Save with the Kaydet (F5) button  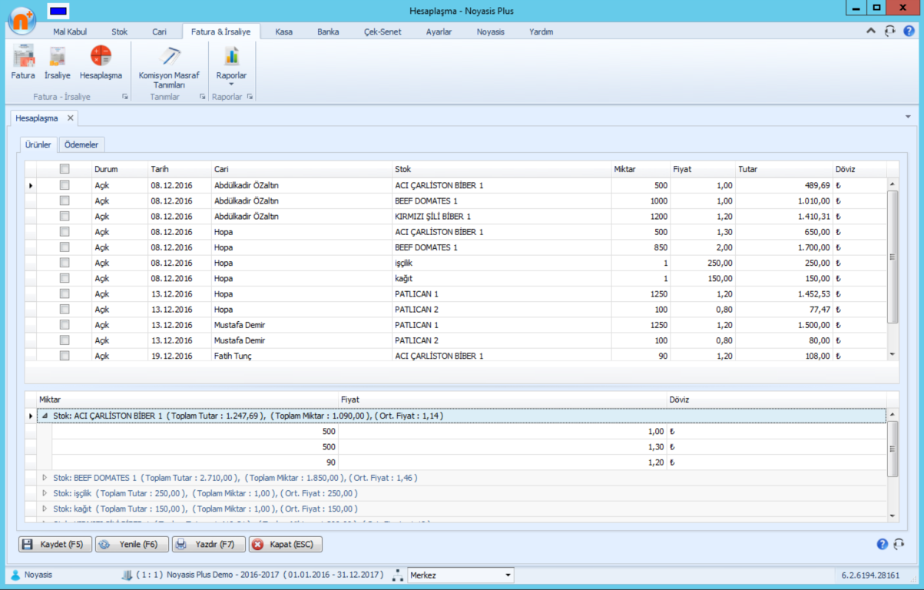click(55, 544)
